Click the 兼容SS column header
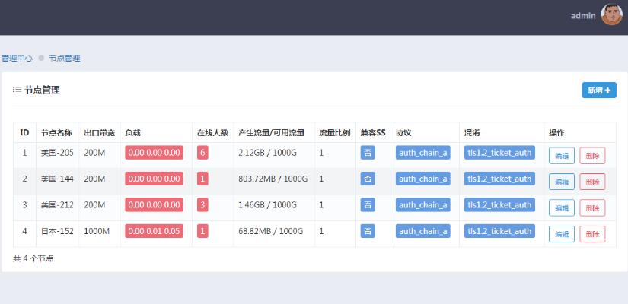The image size is (628, 304). (373, 133)
